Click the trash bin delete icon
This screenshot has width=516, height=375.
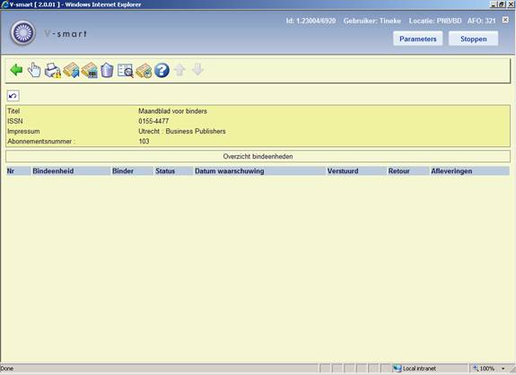coord(107,70)
